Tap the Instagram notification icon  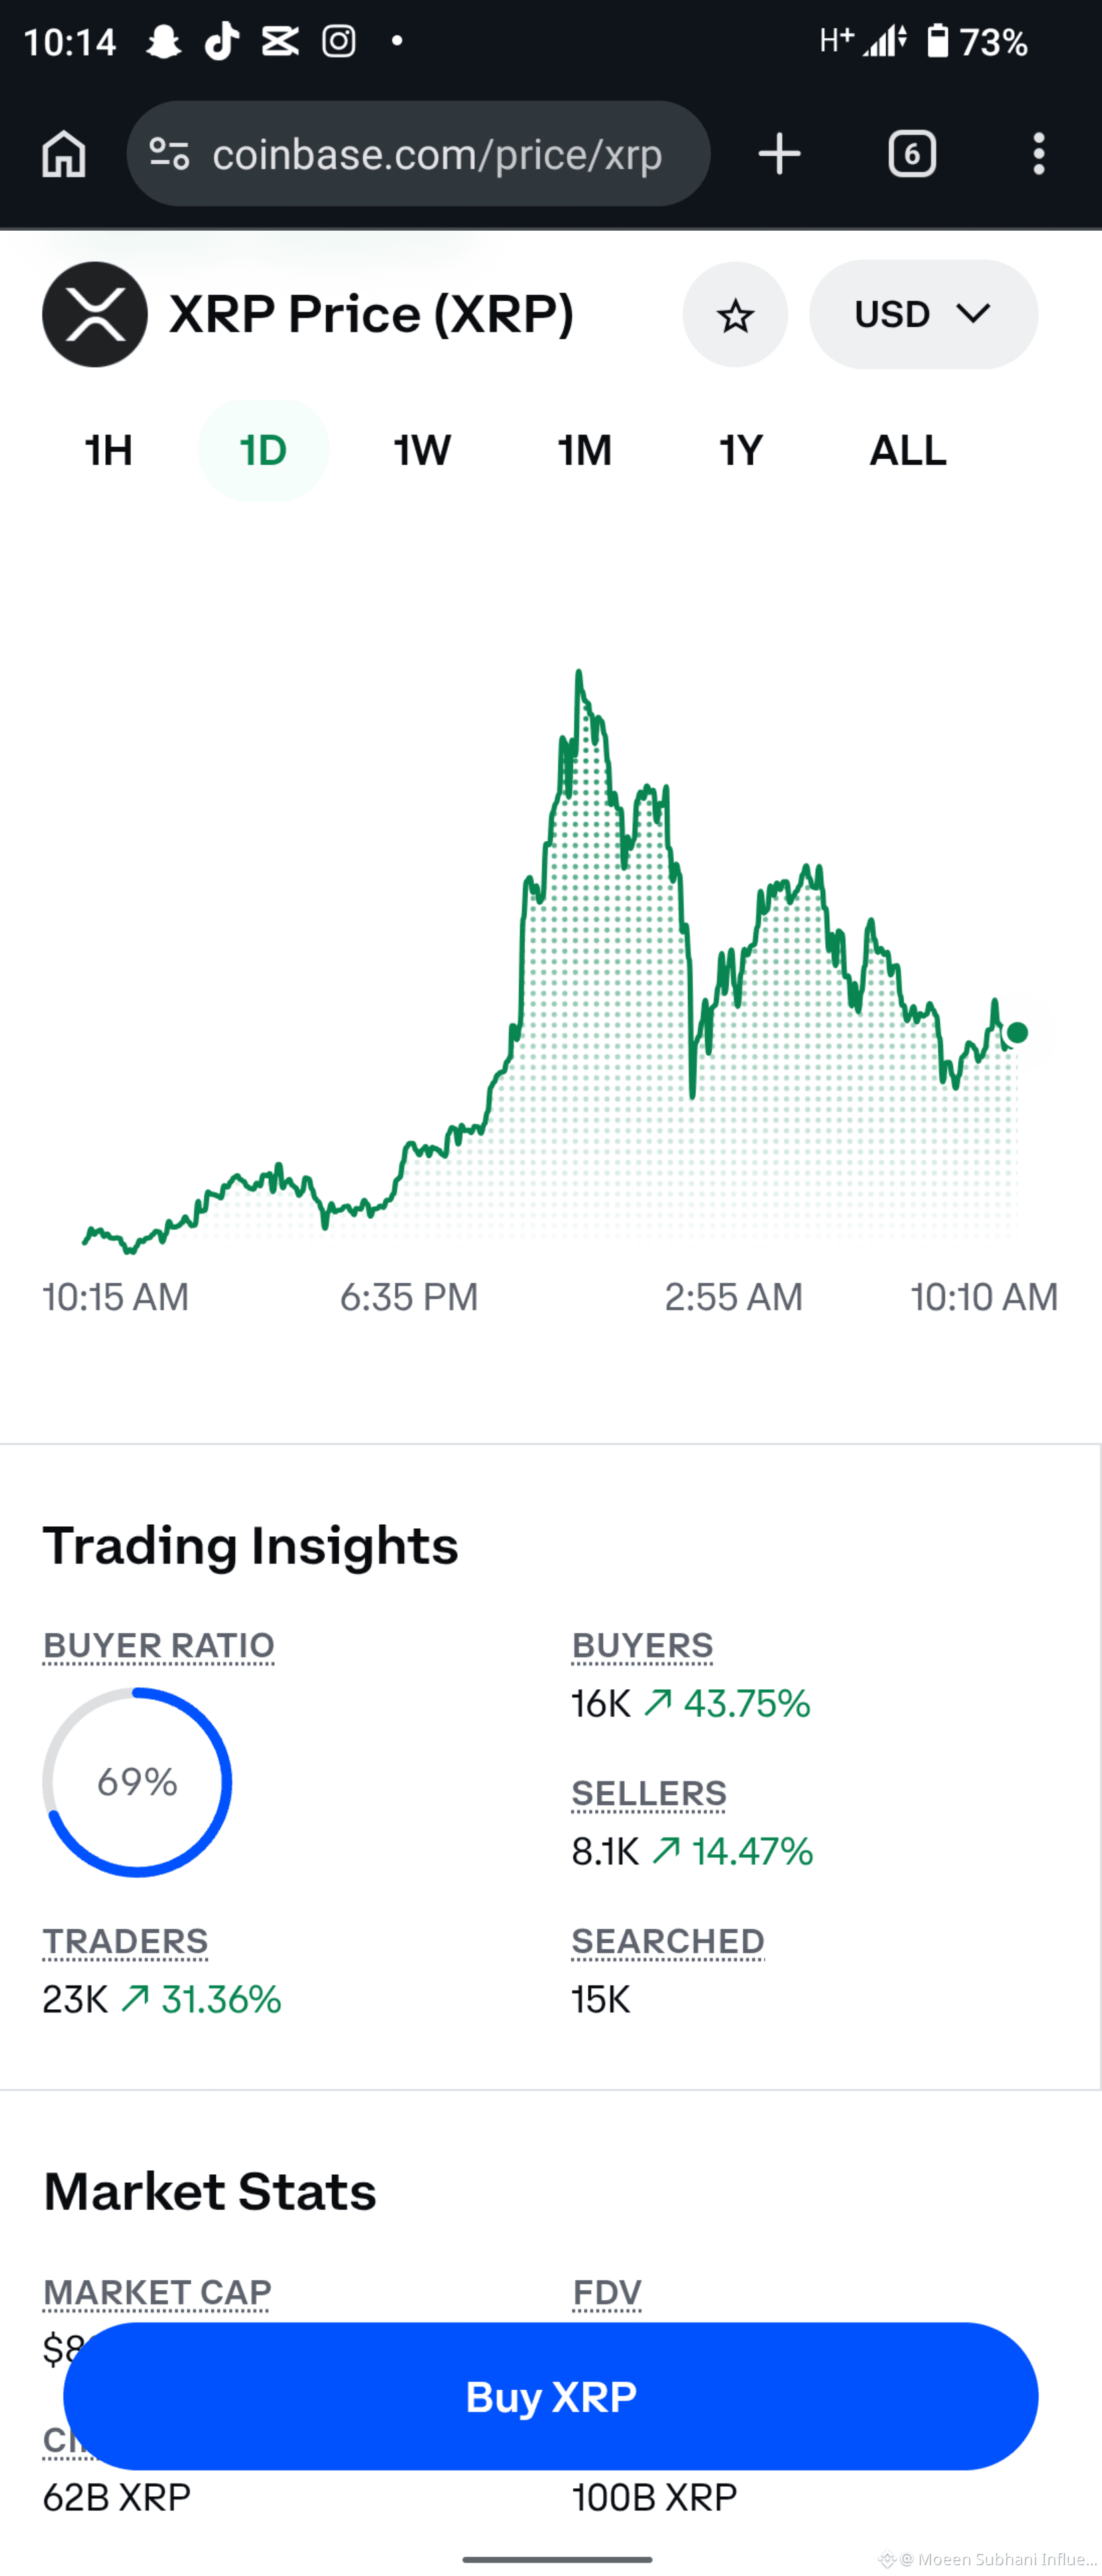pos(339,41)
